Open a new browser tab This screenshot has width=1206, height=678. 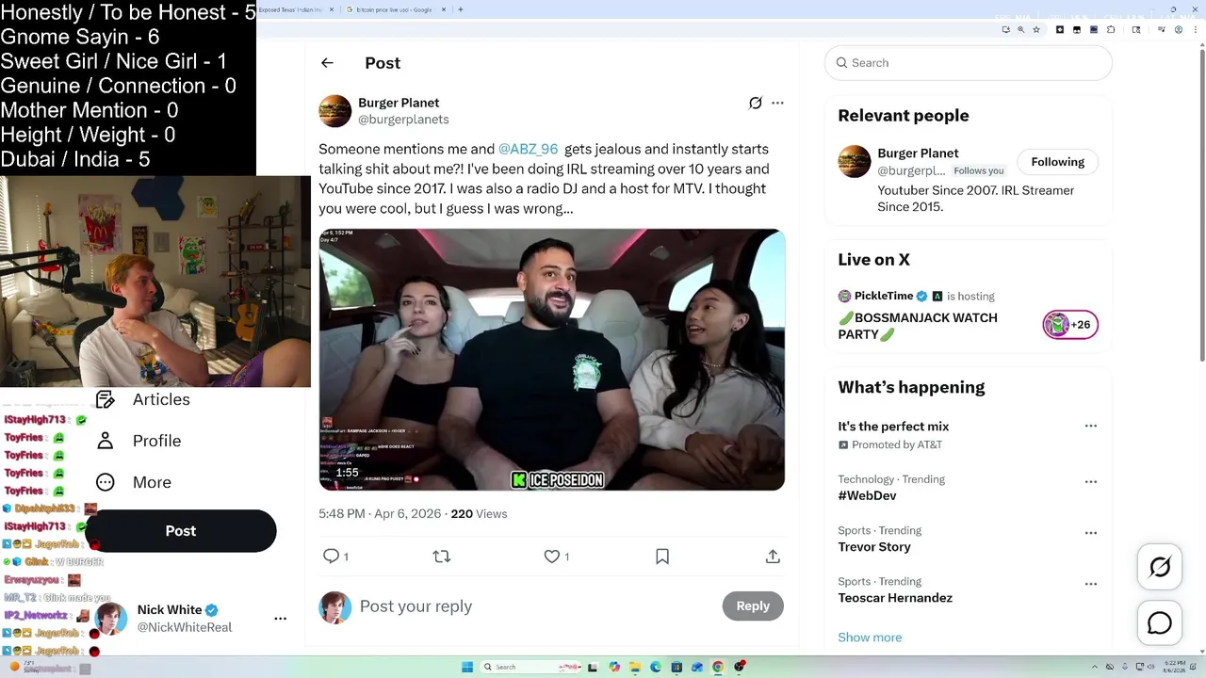(461, 9)
